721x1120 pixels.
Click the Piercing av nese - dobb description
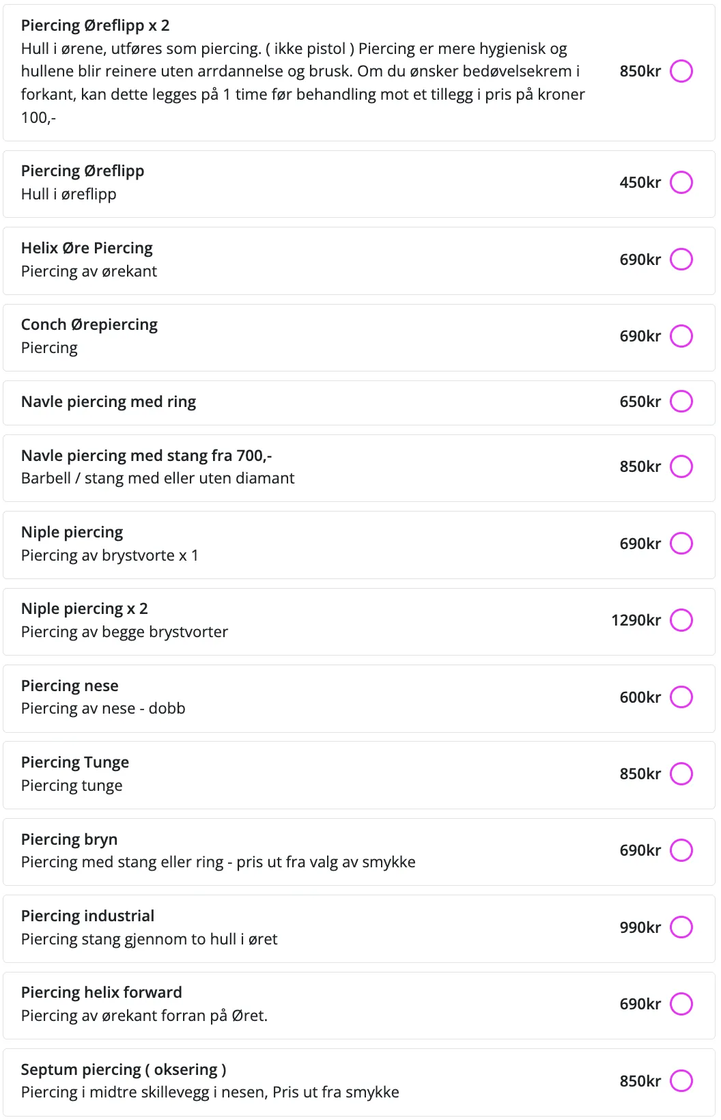coord(103,708)
